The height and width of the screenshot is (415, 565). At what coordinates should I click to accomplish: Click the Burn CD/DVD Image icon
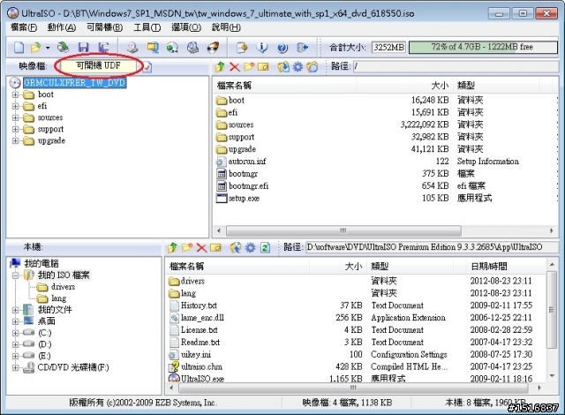click(214, 47)
